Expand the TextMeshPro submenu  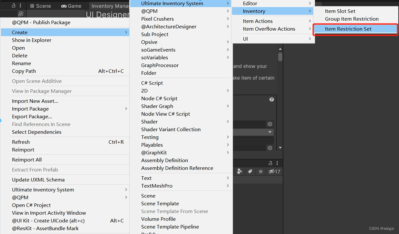pos(181,186)
